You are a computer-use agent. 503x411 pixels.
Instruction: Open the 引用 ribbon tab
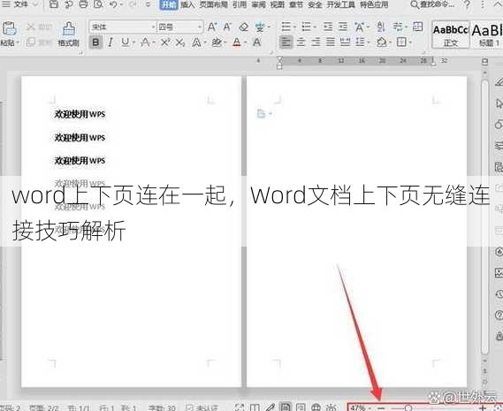(240, 4)
